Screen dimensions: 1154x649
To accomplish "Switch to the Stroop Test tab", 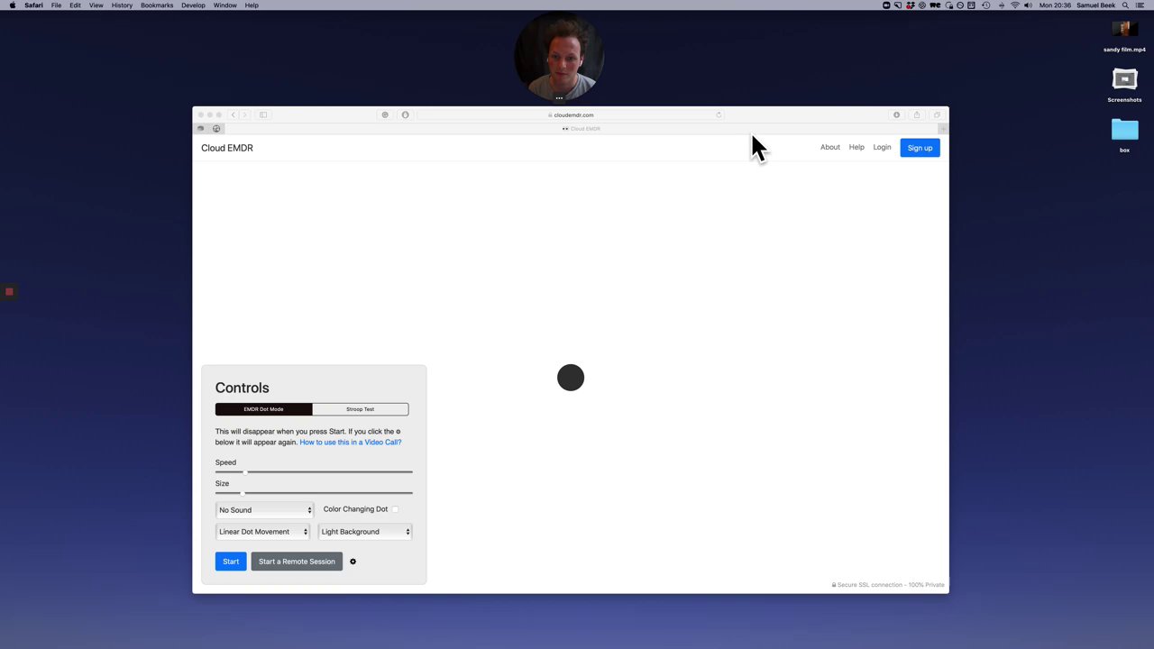I will pos(360,409).
